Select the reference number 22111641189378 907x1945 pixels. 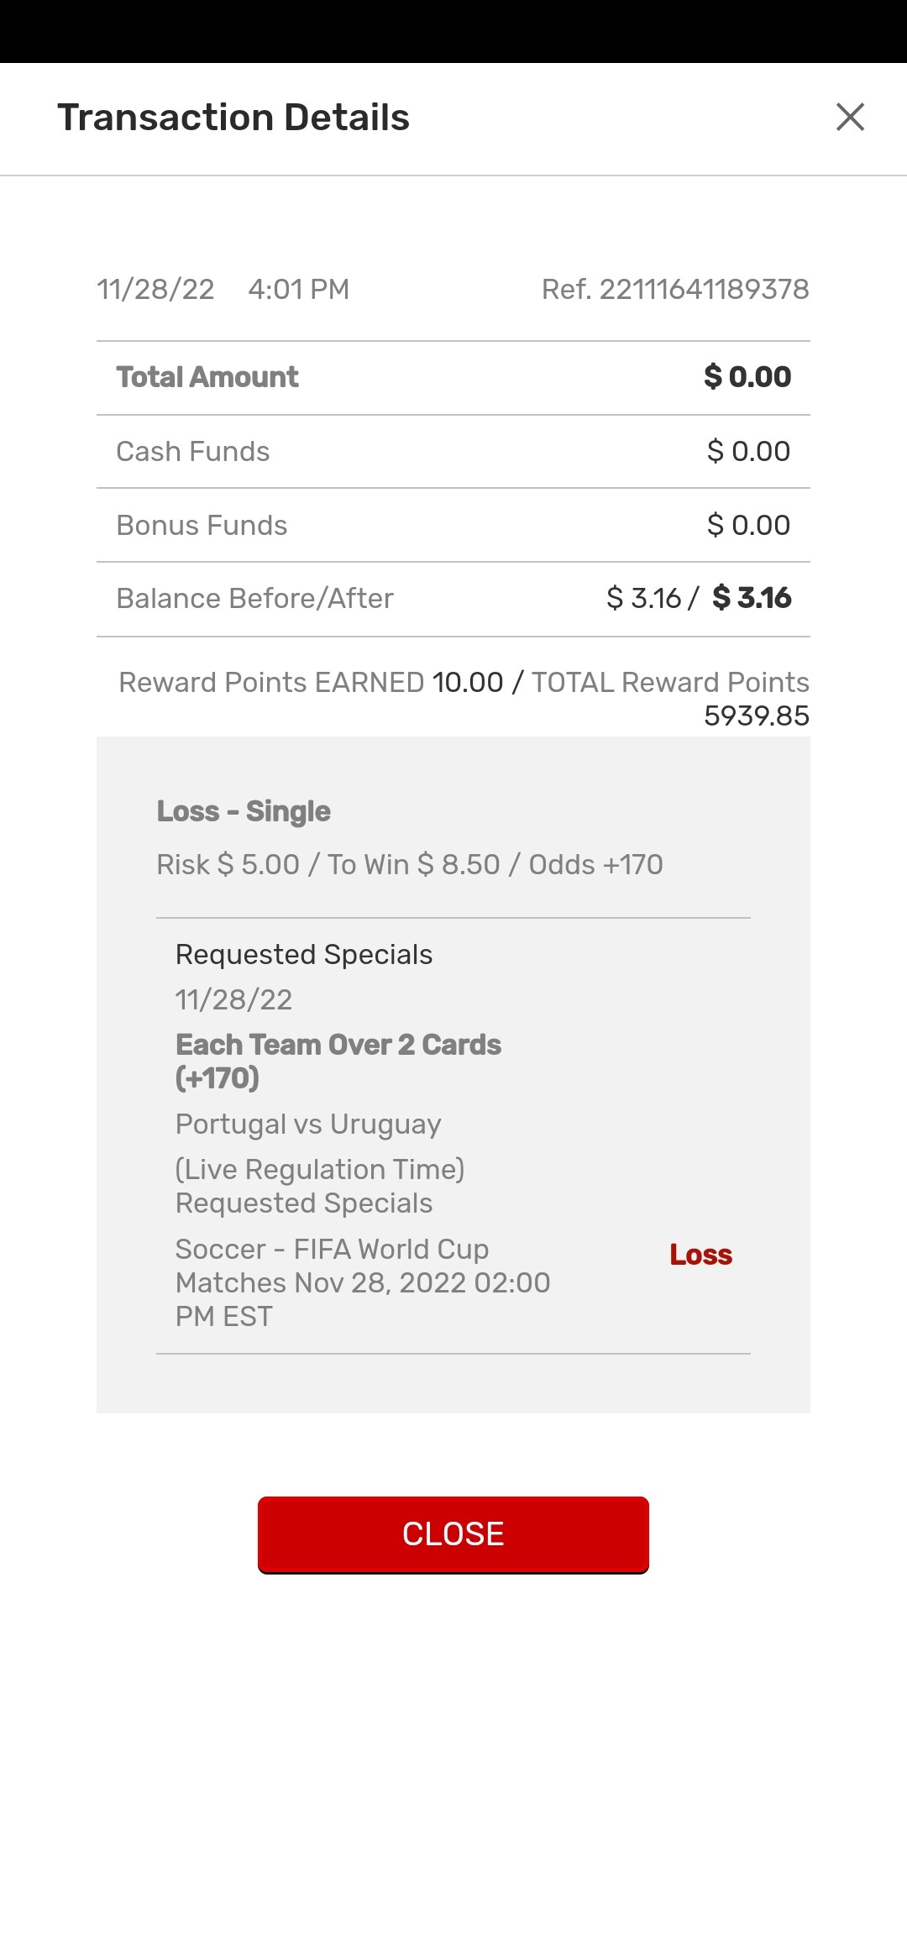(x=675, y=289)
